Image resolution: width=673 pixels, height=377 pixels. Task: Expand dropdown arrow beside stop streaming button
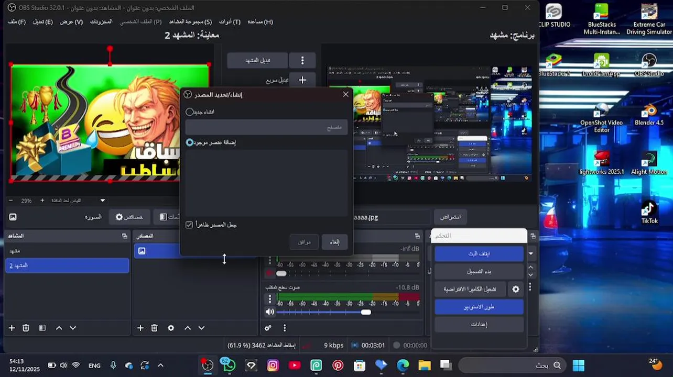pos(530,253)
